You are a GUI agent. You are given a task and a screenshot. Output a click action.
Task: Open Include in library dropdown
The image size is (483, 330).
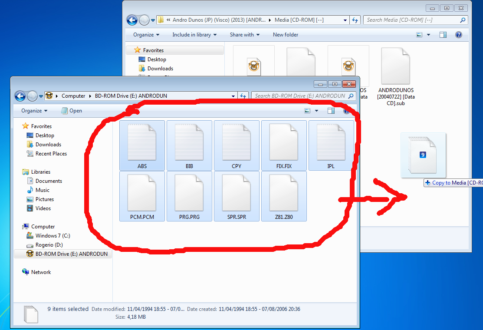click(194, 35)
